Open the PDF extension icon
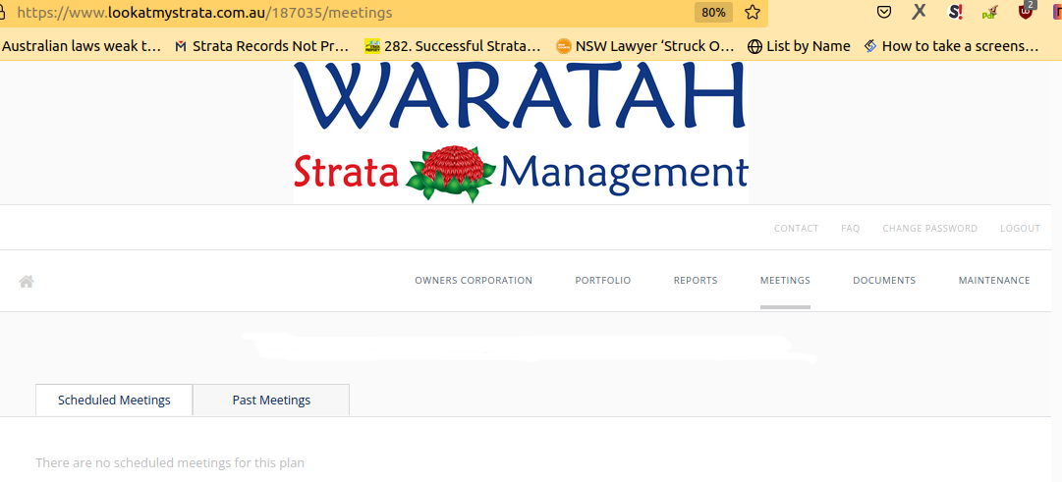The height and width of the screenshot is (482, 1062). click(x=990, y=12)
